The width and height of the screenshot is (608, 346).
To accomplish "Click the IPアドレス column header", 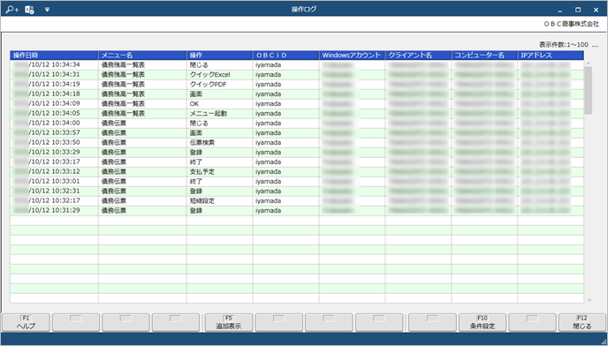I will pyautogui.click(x=551, y=56).
